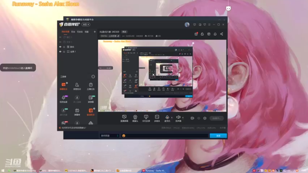Open the 弹幕秀 danmaku show tool

click(x=77, y=112)
